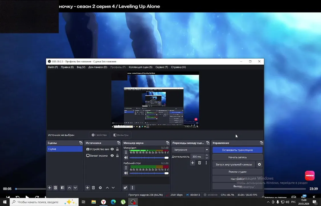The height and width of the screenshot is (206, 321).
Task: Click the Windows search box
Action: coord(44,202)
